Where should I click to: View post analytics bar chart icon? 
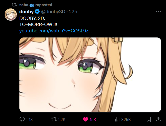pyautogui.click(x=117, y=119)
